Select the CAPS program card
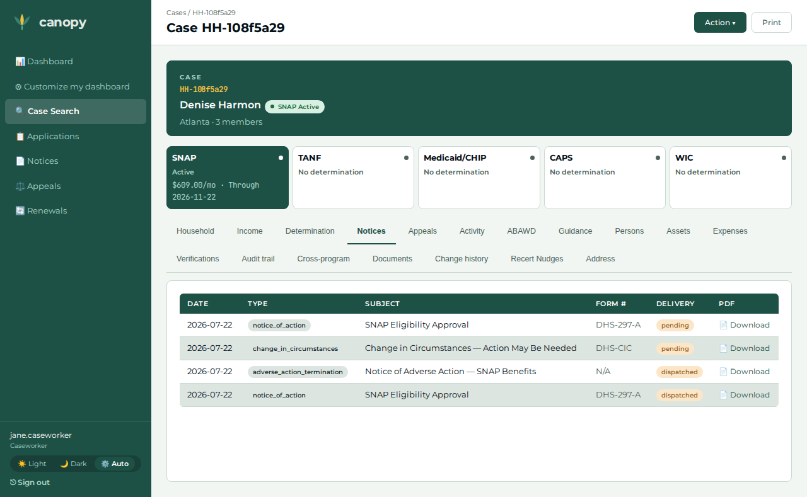Image resolution: width=807 pixels, height=497 pixels. (605, 178)
